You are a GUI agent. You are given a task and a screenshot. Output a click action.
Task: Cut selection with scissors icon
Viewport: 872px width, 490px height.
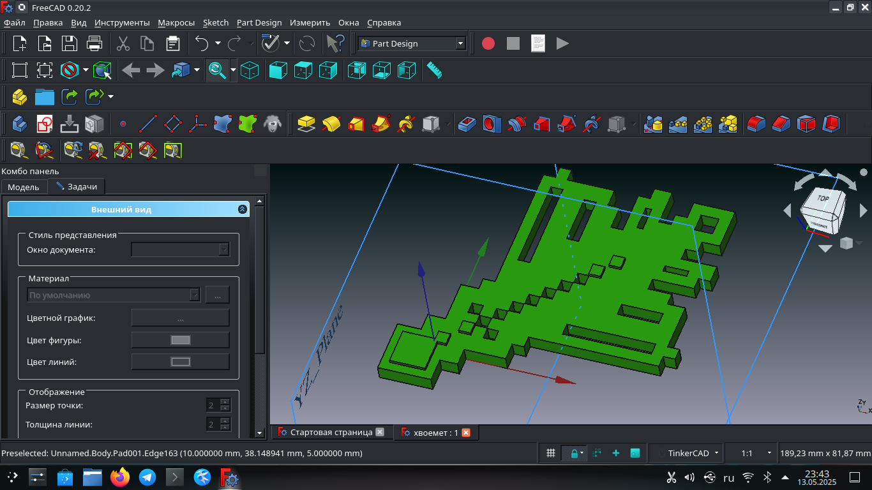pos(123,43)
